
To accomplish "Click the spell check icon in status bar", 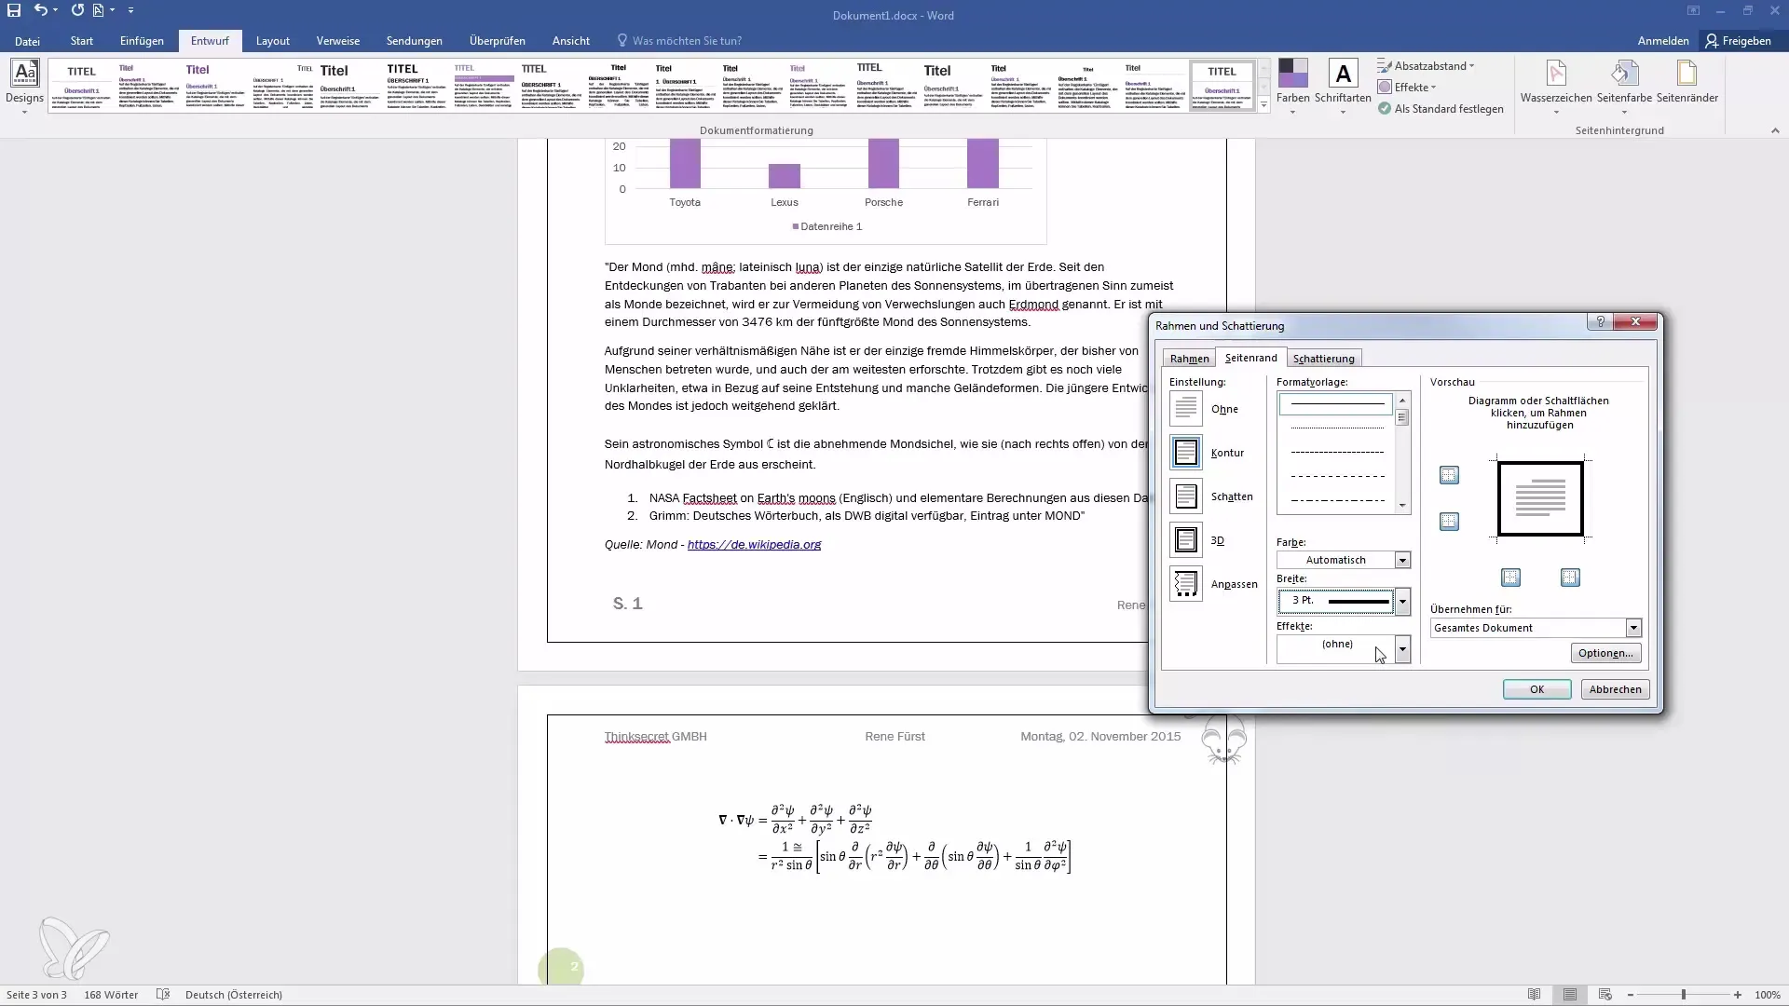I will click(163, 995).
